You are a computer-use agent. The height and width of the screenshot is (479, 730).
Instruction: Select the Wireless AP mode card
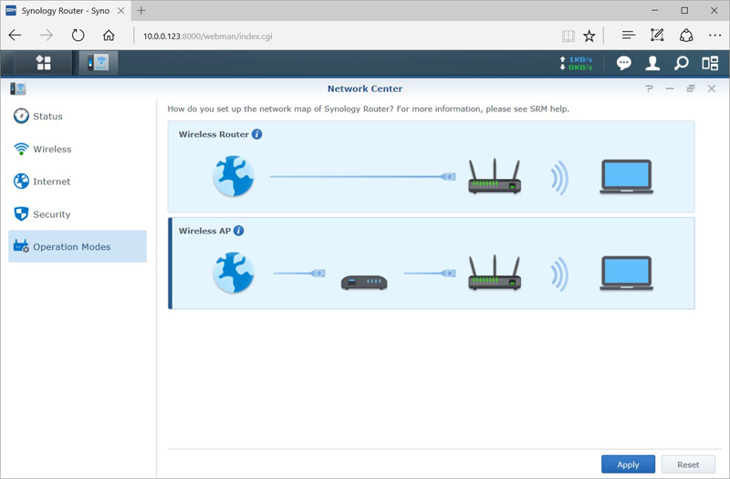431,263
